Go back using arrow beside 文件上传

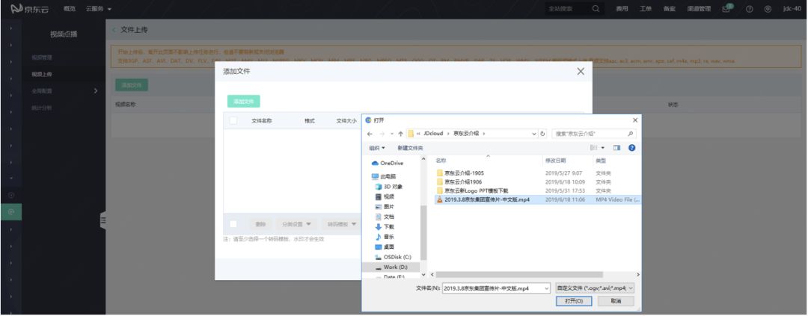[114, 30]
